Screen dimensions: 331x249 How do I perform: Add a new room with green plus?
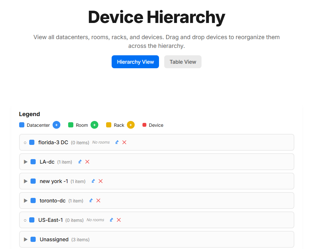(94, 125)
